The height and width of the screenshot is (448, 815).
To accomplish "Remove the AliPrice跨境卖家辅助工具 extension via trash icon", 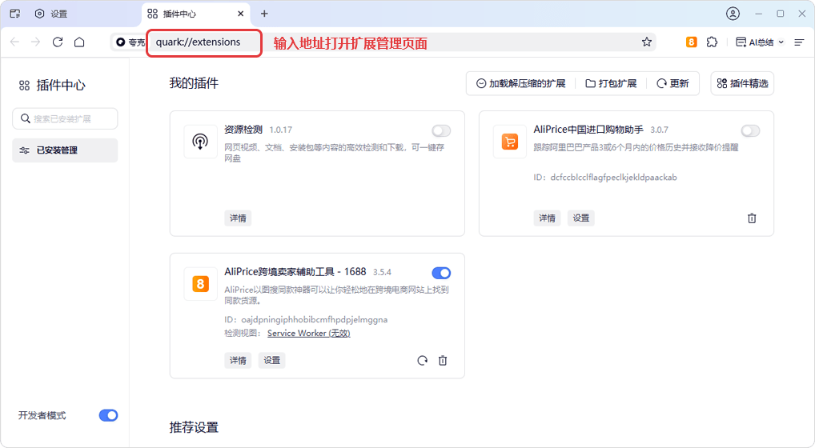I will coord(443,361).
